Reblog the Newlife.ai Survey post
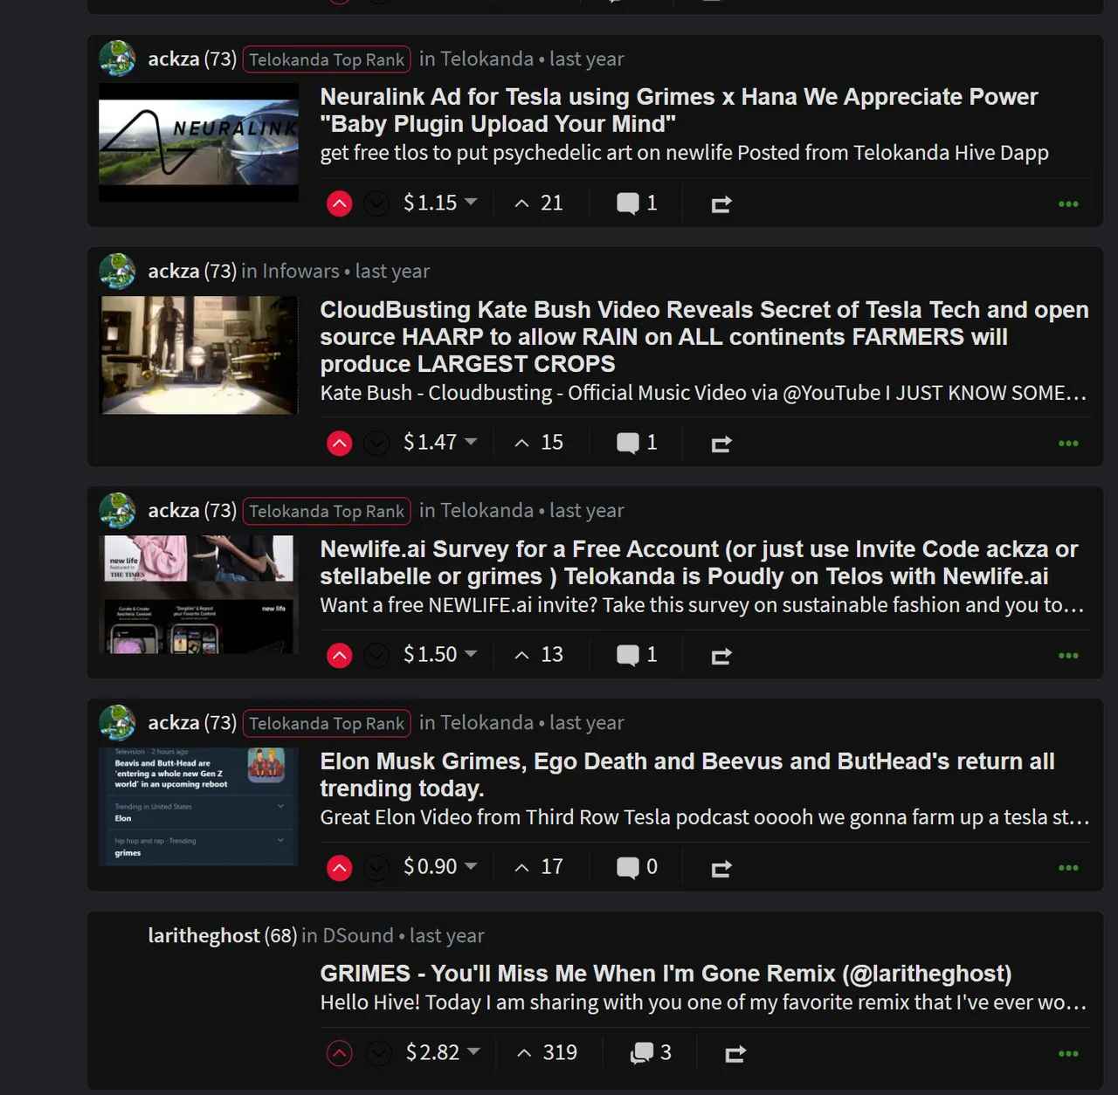 (721, 656)
